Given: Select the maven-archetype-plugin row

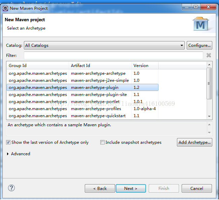Looking at the screenshot, I should pos(82,88).
